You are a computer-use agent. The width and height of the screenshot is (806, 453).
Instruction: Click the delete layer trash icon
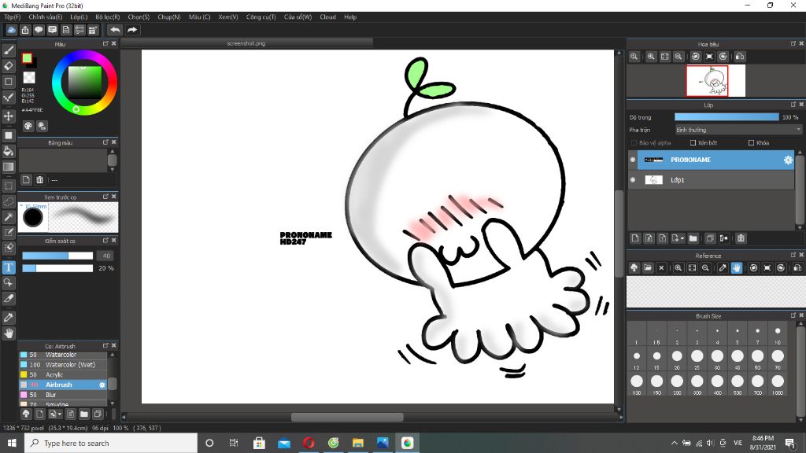(x=741, y=238)
